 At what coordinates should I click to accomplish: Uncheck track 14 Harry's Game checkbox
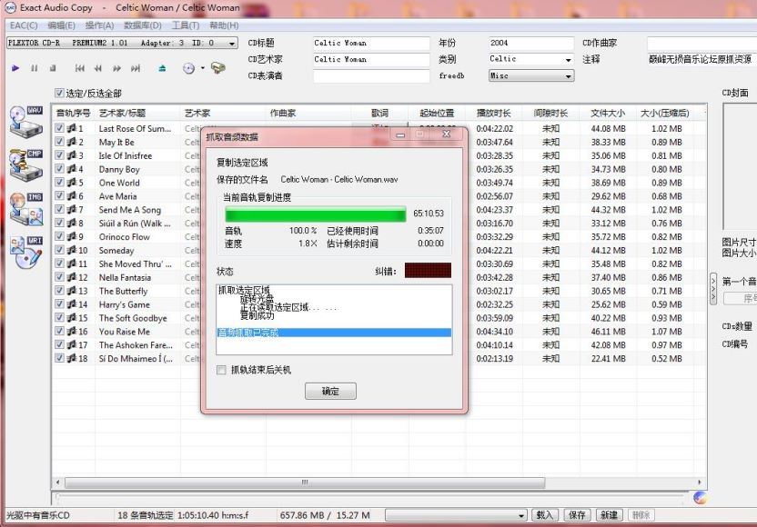[59, 304]
